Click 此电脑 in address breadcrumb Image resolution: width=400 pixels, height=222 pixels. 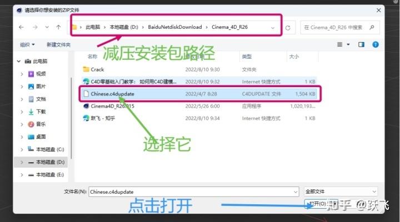tap(93, 27)
